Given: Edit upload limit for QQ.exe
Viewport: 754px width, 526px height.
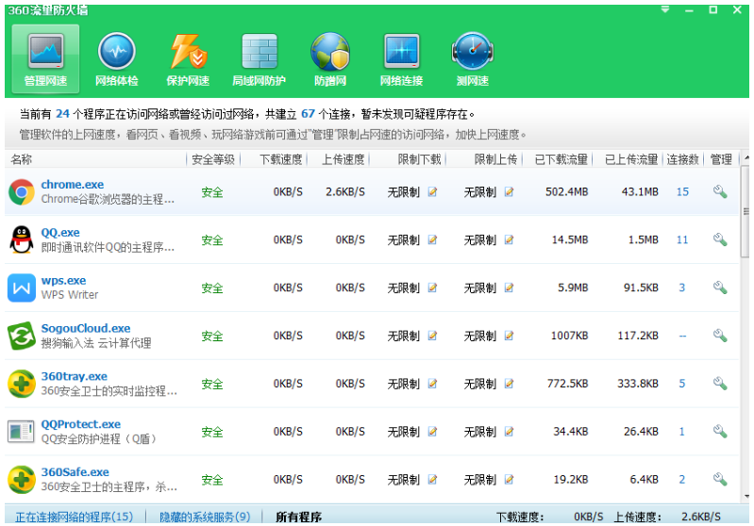Looking at the screenshot, I should tap(509, 239).
